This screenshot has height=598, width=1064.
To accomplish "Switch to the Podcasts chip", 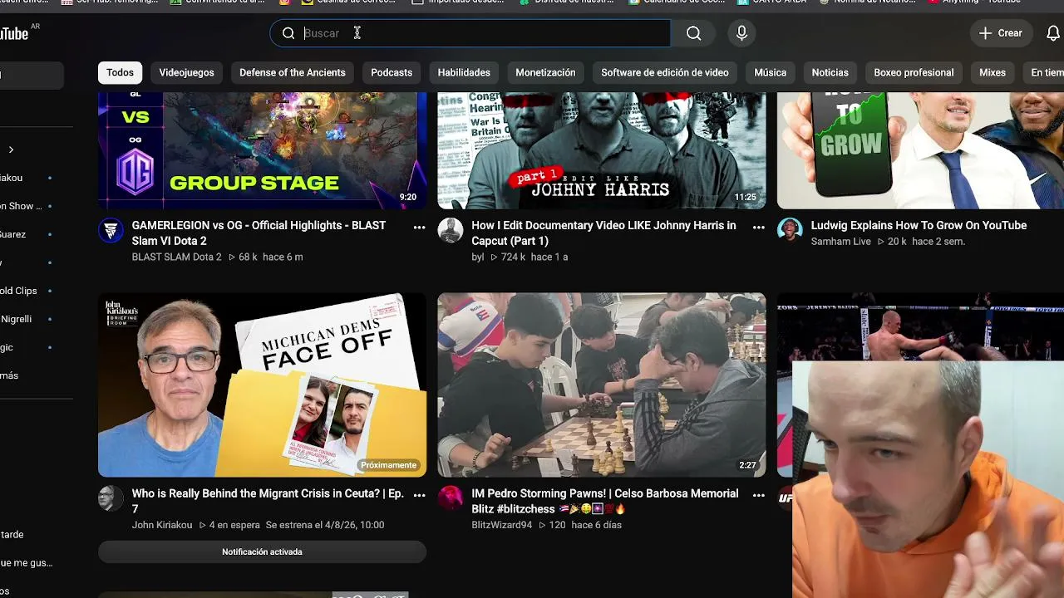I will (x=392, y=72).
